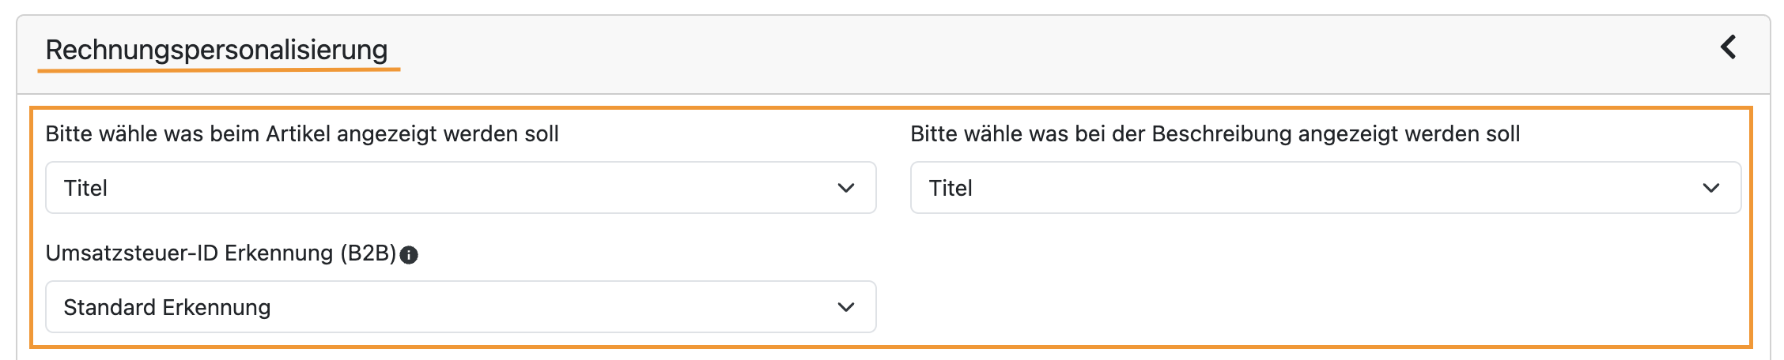Click the 'bei der Beschreibung angezeigt' label

pos(1215,134)
